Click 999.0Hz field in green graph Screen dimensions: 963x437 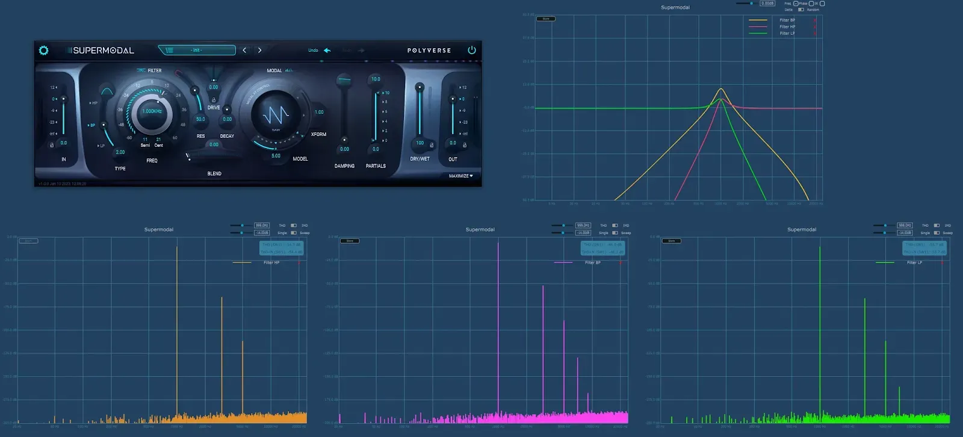[905, 226]
